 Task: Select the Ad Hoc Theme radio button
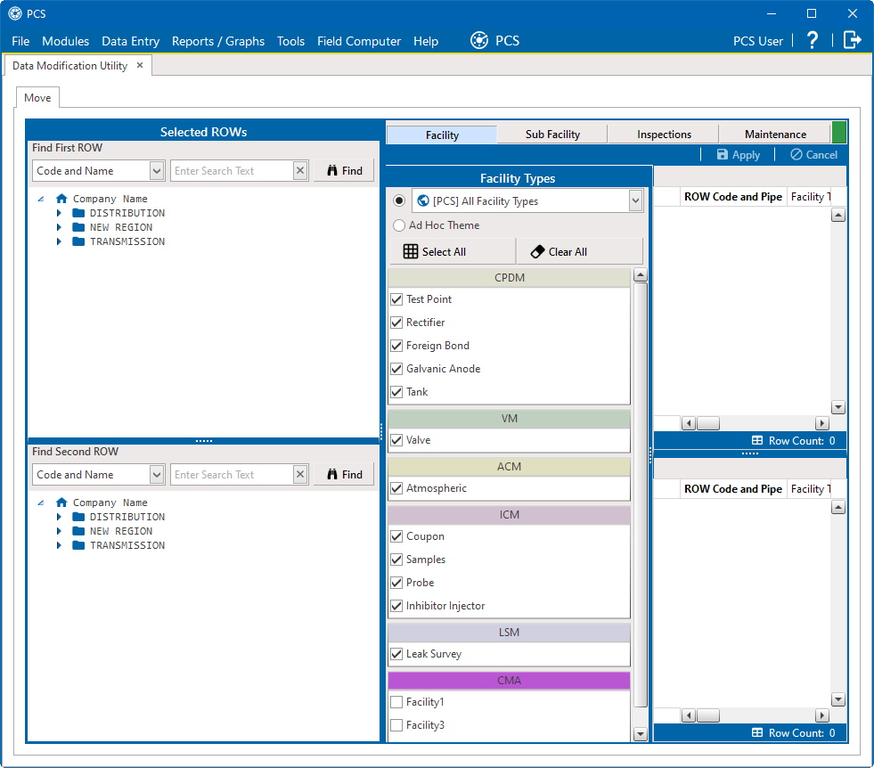399,225
